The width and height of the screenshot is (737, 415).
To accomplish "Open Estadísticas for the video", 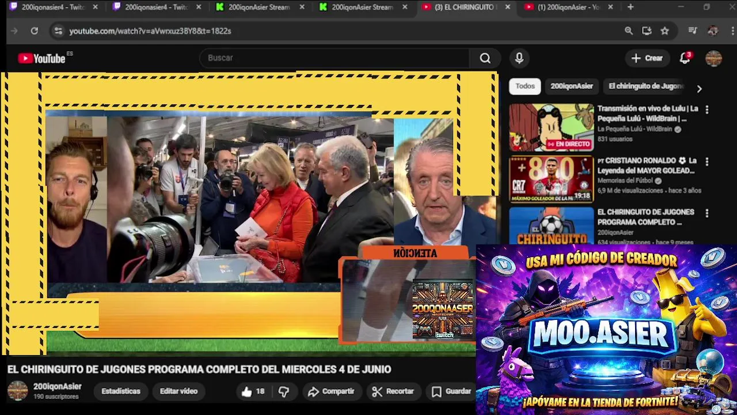I will (x=121, y=391).
